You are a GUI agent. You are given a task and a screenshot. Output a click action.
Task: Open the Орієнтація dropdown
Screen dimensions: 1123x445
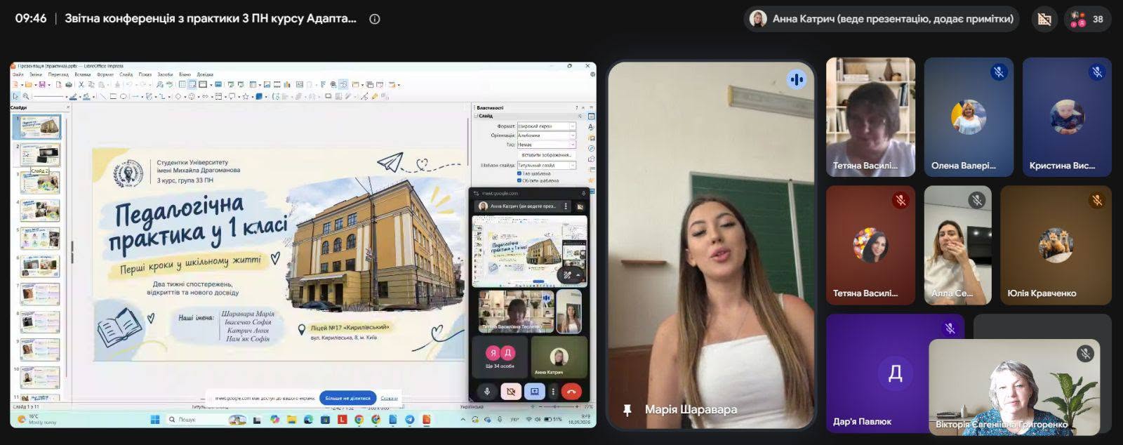tap(546, 135)
